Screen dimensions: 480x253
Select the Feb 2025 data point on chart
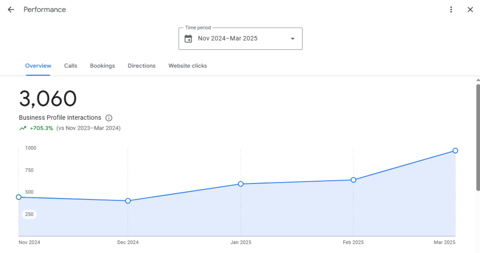(353, 180)
